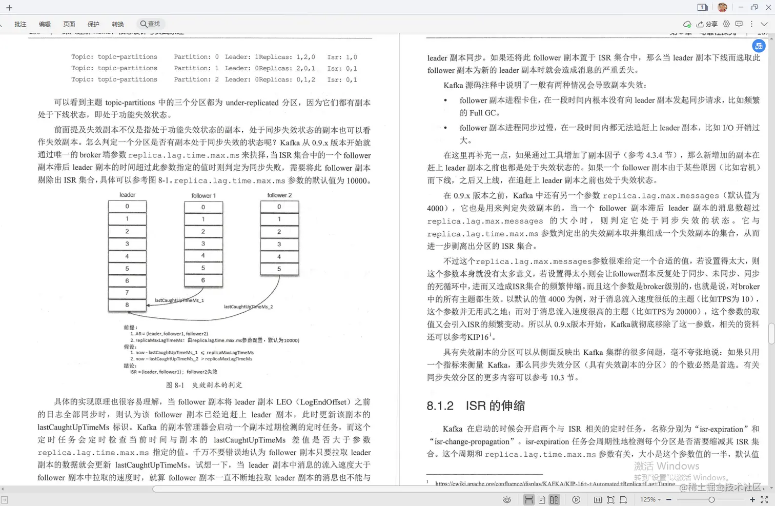This screenshot has width=775, height=506.
Task: Toggle the eye reading mode icon
Action: [x=507, y=500]
